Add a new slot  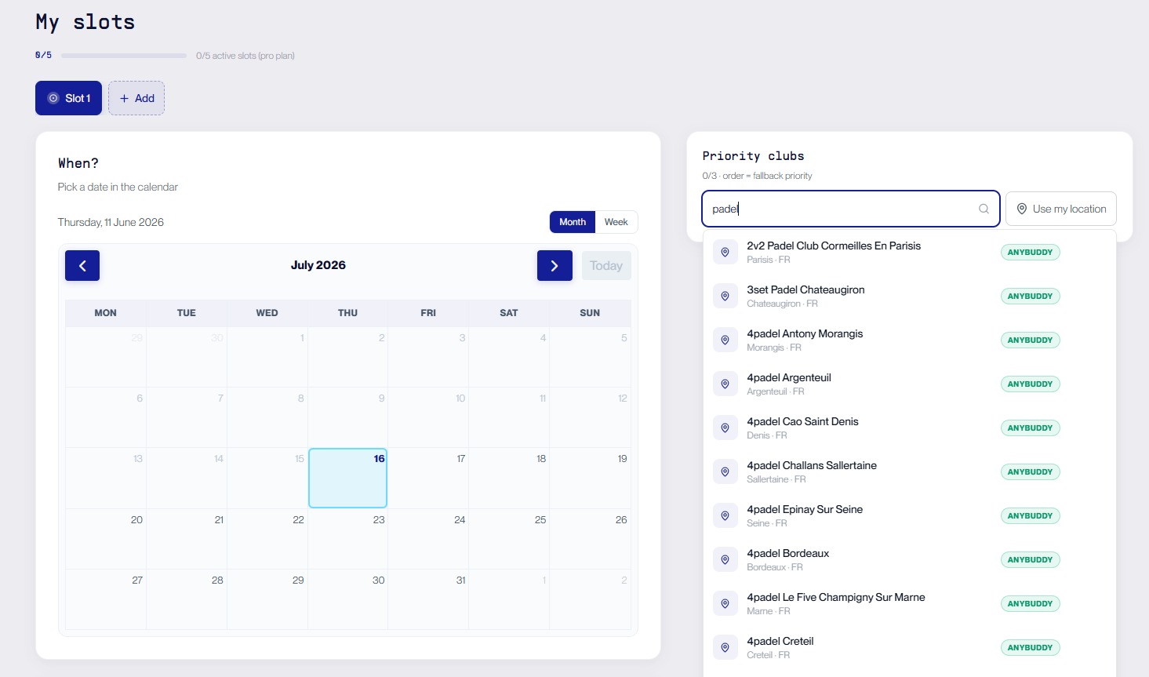tap(136, 98)
